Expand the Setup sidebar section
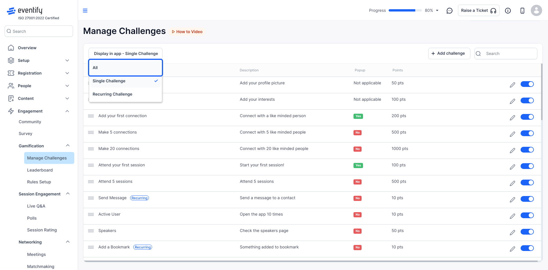This screenshot has height=270, width=548. (67, 60)
